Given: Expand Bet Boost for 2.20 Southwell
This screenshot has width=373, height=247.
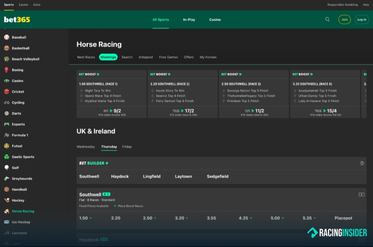Looking at the screenshot, I should click(160, 74).
